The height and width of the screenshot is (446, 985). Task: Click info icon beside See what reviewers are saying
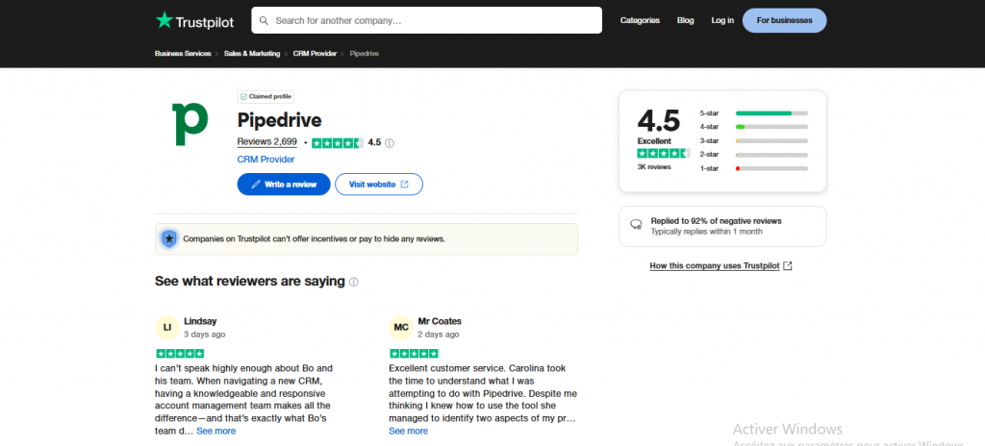click(354, 282)
